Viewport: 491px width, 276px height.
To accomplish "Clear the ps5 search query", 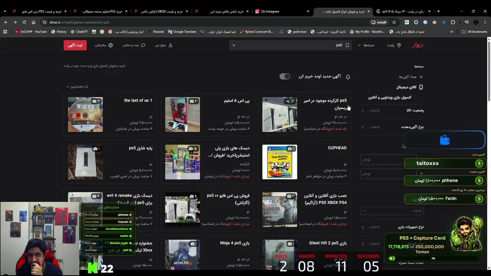I will point(233,45).
